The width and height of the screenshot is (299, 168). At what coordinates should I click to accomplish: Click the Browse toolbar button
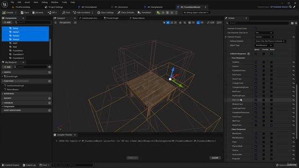coord(38,13)
